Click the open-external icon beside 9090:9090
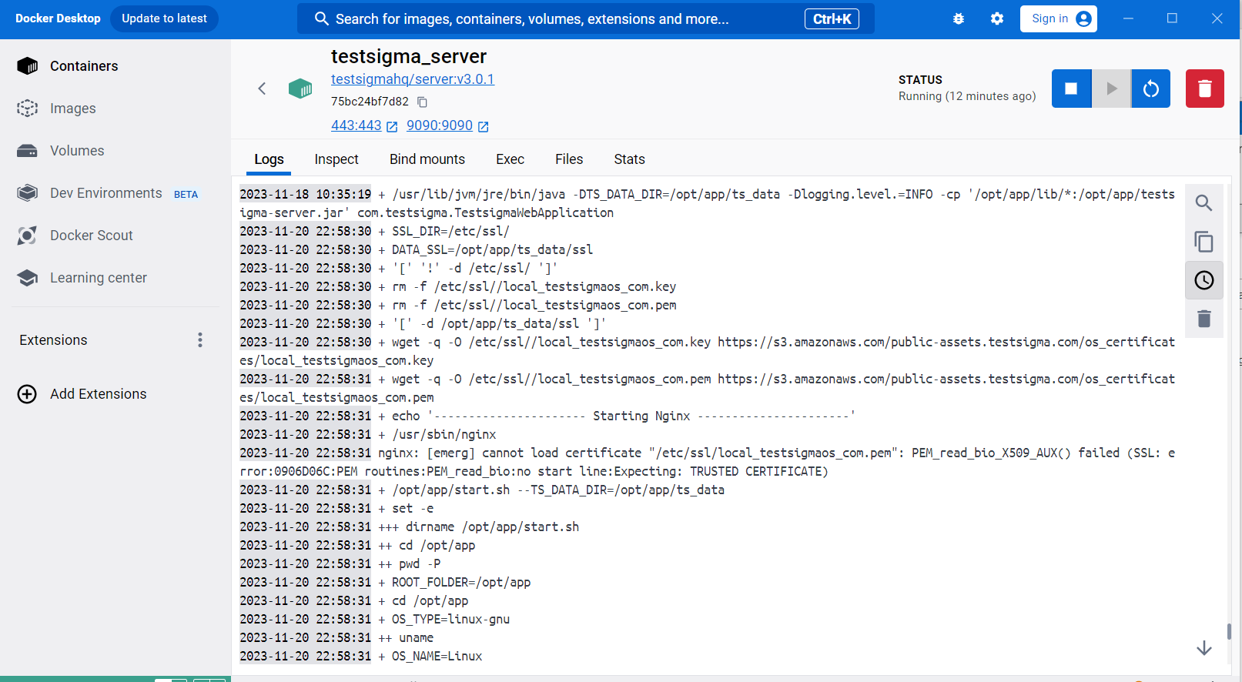Screen dimensions: 1242x682 484,126
